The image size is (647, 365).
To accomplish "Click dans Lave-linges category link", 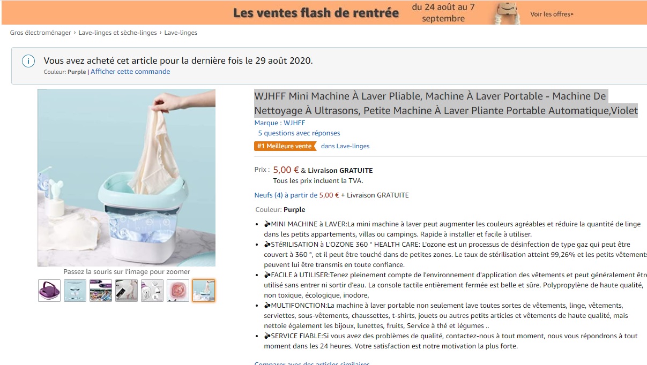I will (345, 146).
